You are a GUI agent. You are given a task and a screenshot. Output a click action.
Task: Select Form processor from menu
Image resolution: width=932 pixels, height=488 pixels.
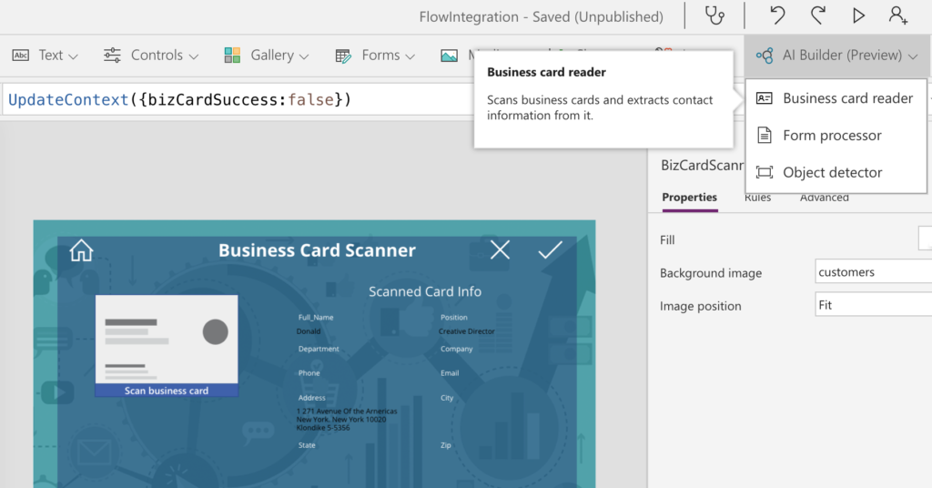[x=836, y=136]
